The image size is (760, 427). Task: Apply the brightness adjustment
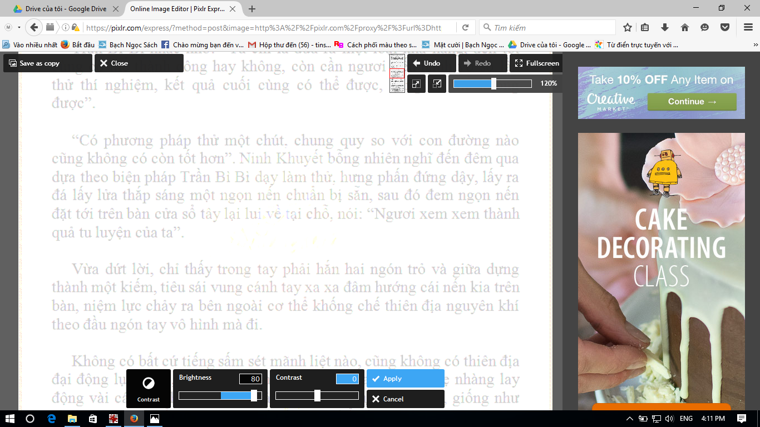[x=405, y=379]
